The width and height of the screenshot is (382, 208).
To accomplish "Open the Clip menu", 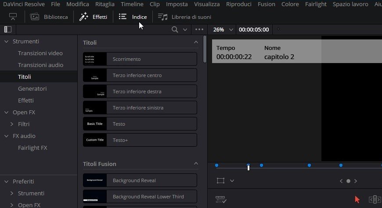I will [155, 4].
